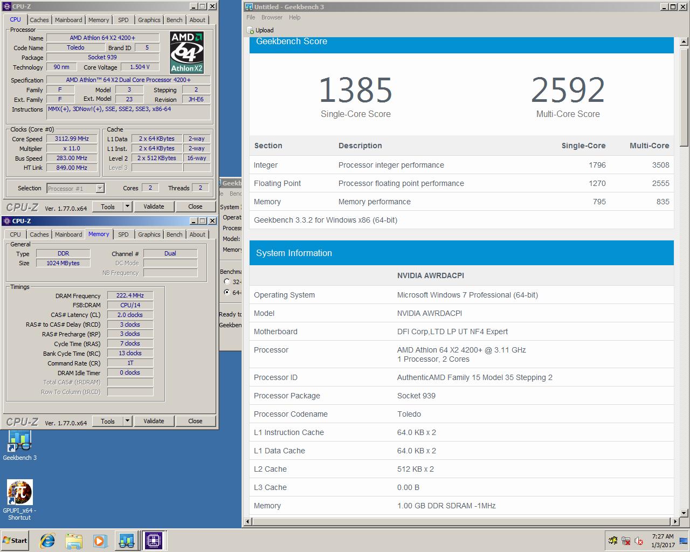Click the Floating Point section row
690x552 pixels.
[461, 183]
